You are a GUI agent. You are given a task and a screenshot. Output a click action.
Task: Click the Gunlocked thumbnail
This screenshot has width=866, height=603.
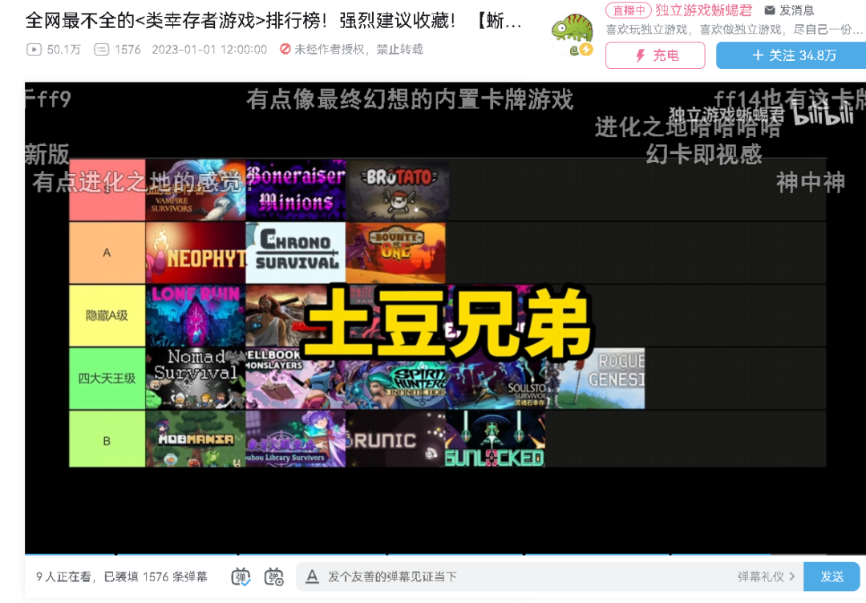[x=495, y=439]
